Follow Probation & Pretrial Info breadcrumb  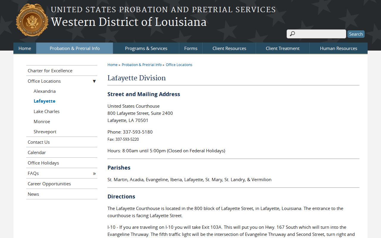(142, 65)
